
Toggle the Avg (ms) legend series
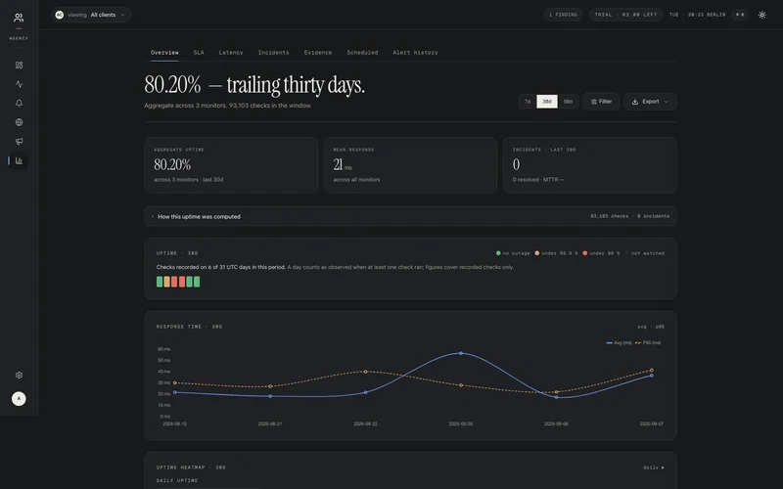coord(619,343)
